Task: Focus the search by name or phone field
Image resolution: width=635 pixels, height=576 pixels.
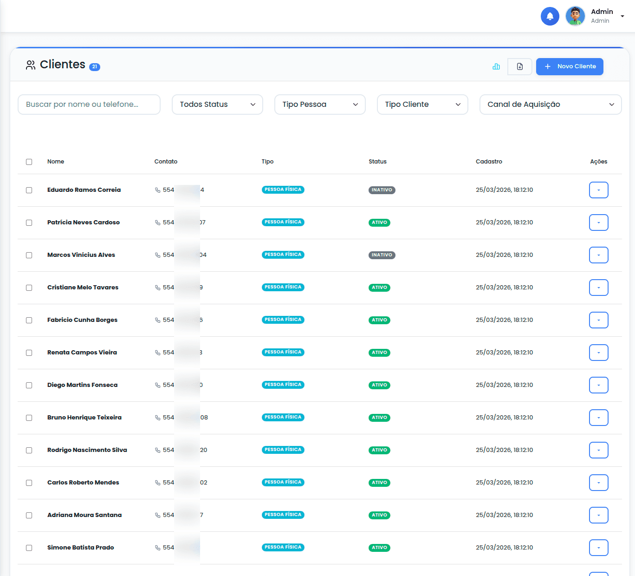Action: point(89,105)
